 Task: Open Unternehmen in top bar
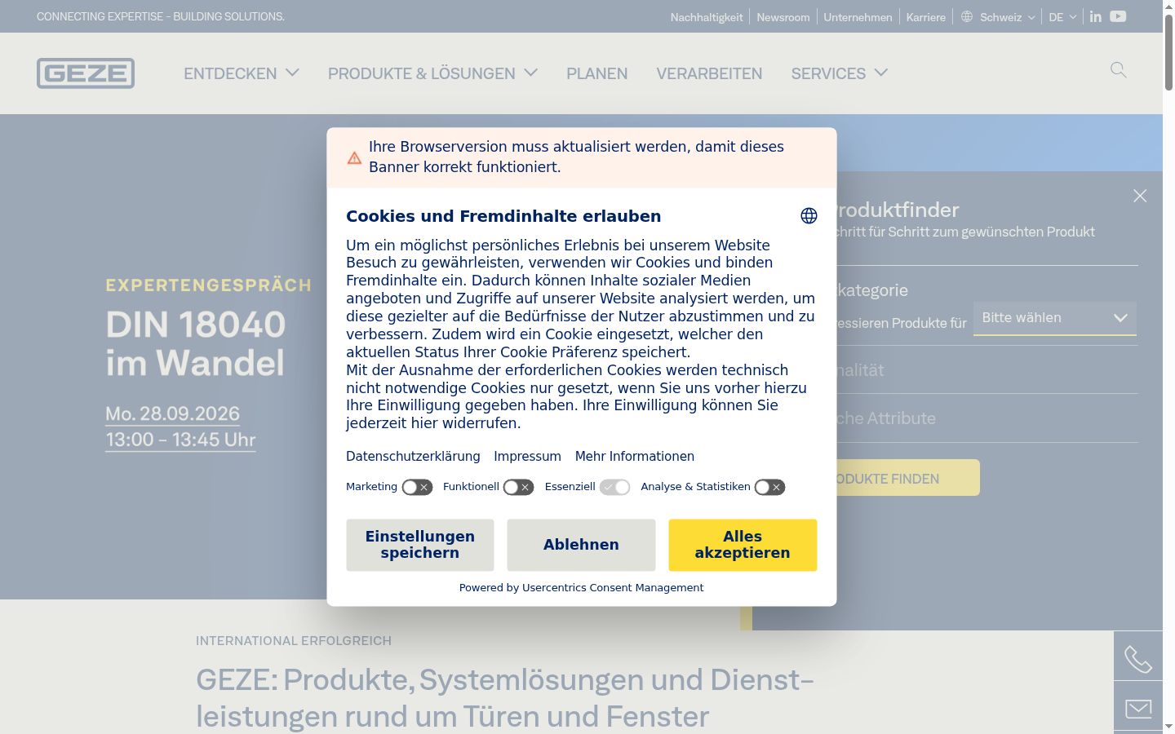(858, 17)
